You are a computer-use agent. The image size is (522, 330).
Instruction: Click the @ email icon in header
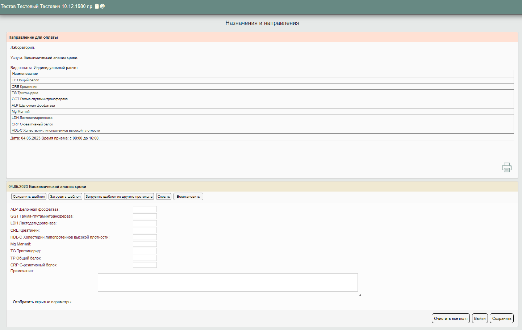tap(102, 6)
